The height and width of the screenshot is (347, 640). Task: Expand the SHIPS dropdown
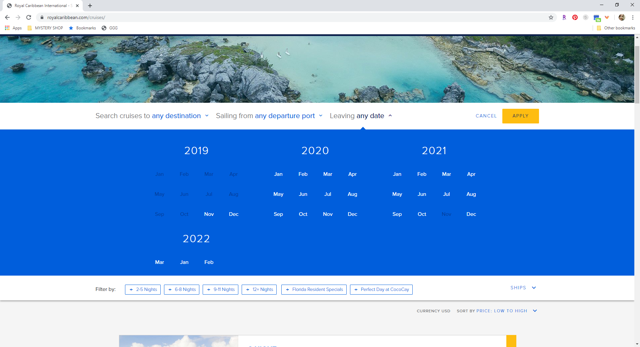522,288
